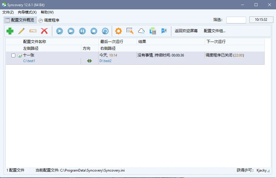The width and height of the screenshot is (276, 178).
Task: Click the profile status icon beside 十一张
Action: tap(20, 56)
